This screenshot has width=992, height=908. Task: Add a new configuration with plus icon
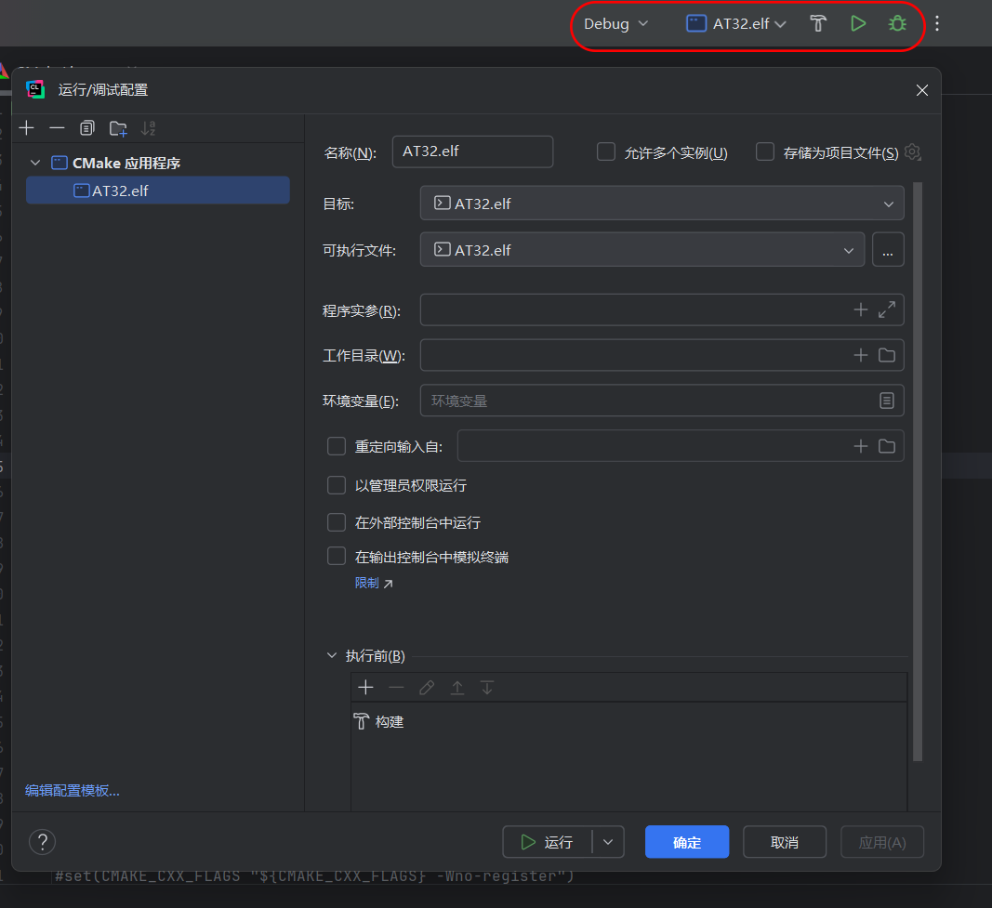(x=27, y=127)
